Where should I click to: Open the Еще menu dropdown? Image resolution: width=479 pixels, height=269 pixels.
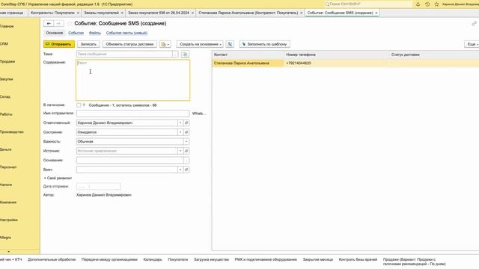472,44
